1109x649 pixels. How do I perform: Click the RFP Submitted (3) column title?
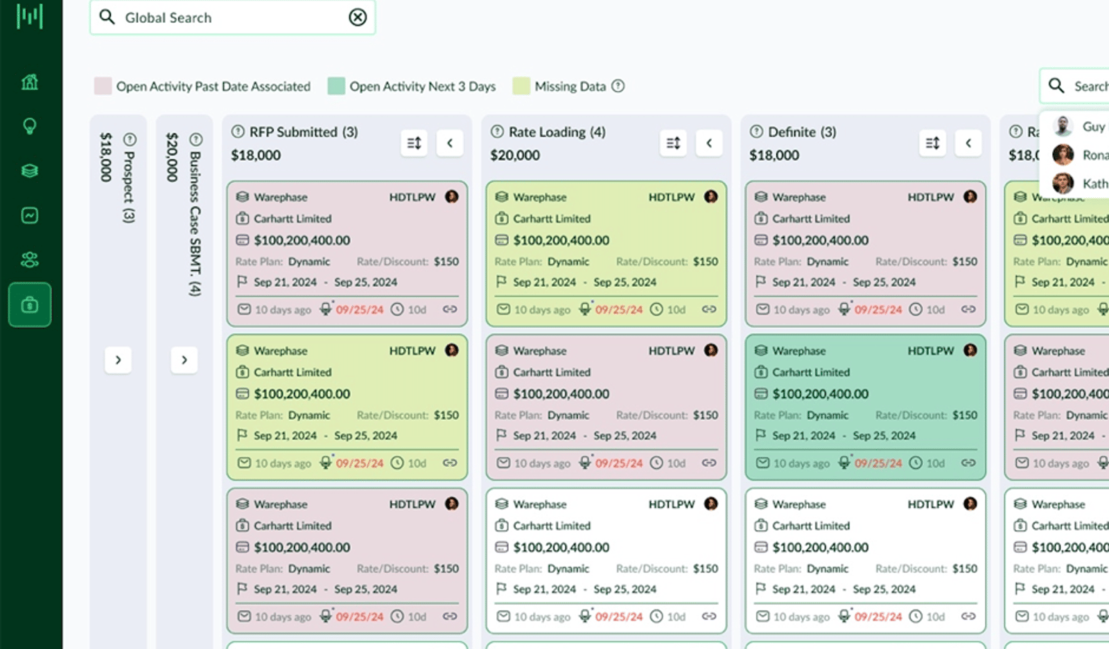pos(304,132)
